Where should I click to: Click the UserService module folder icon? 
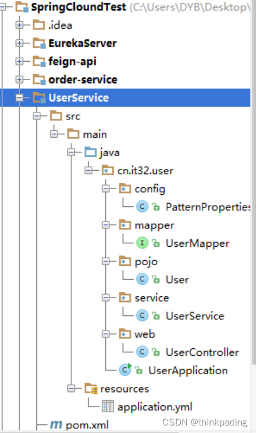coord(39,98)
